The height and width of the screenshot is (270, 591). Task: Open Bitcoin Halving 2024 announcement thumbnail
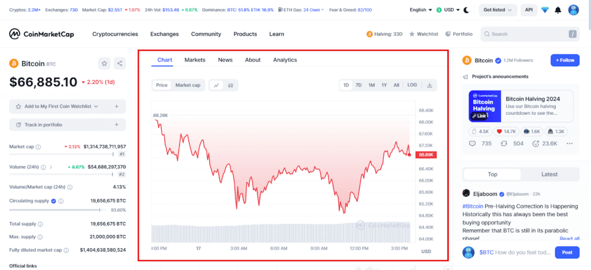click(485, 106)
